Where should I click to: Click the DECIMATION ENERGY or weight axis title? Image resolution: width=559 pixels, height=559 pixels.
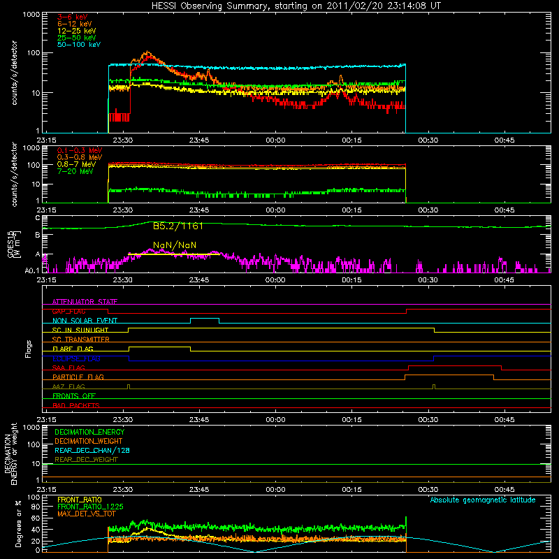click(10, 453)
